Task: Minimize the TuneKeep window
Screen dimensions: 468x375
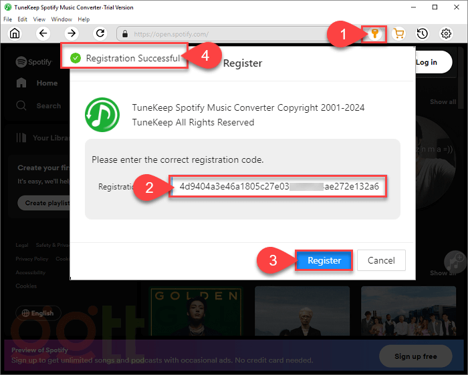Action: 413,7
